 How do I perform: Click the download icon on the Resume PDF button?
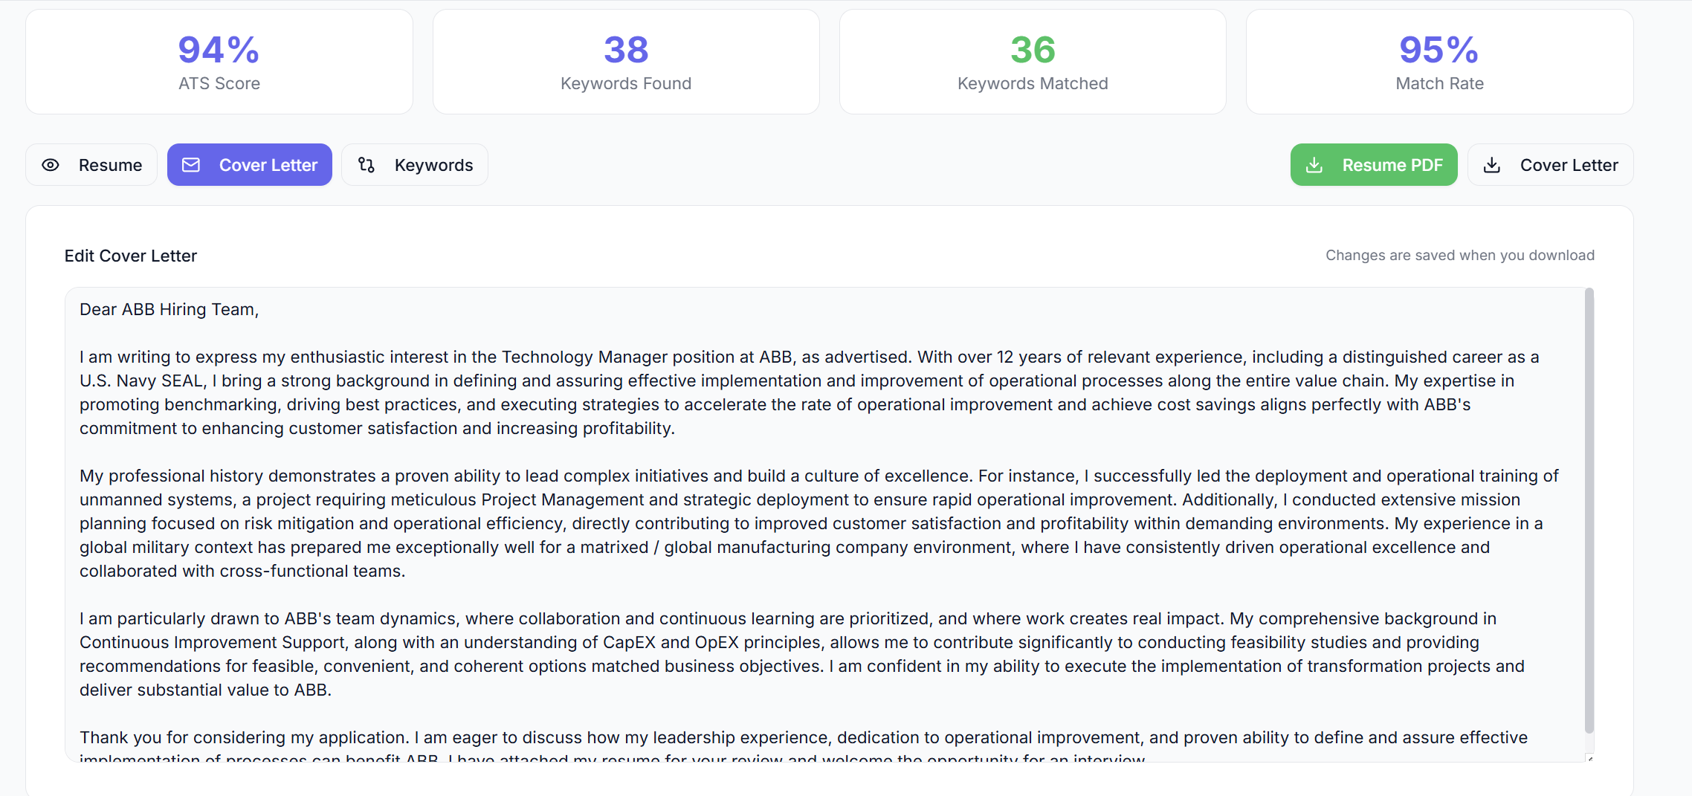click(x=1314, y=165)
